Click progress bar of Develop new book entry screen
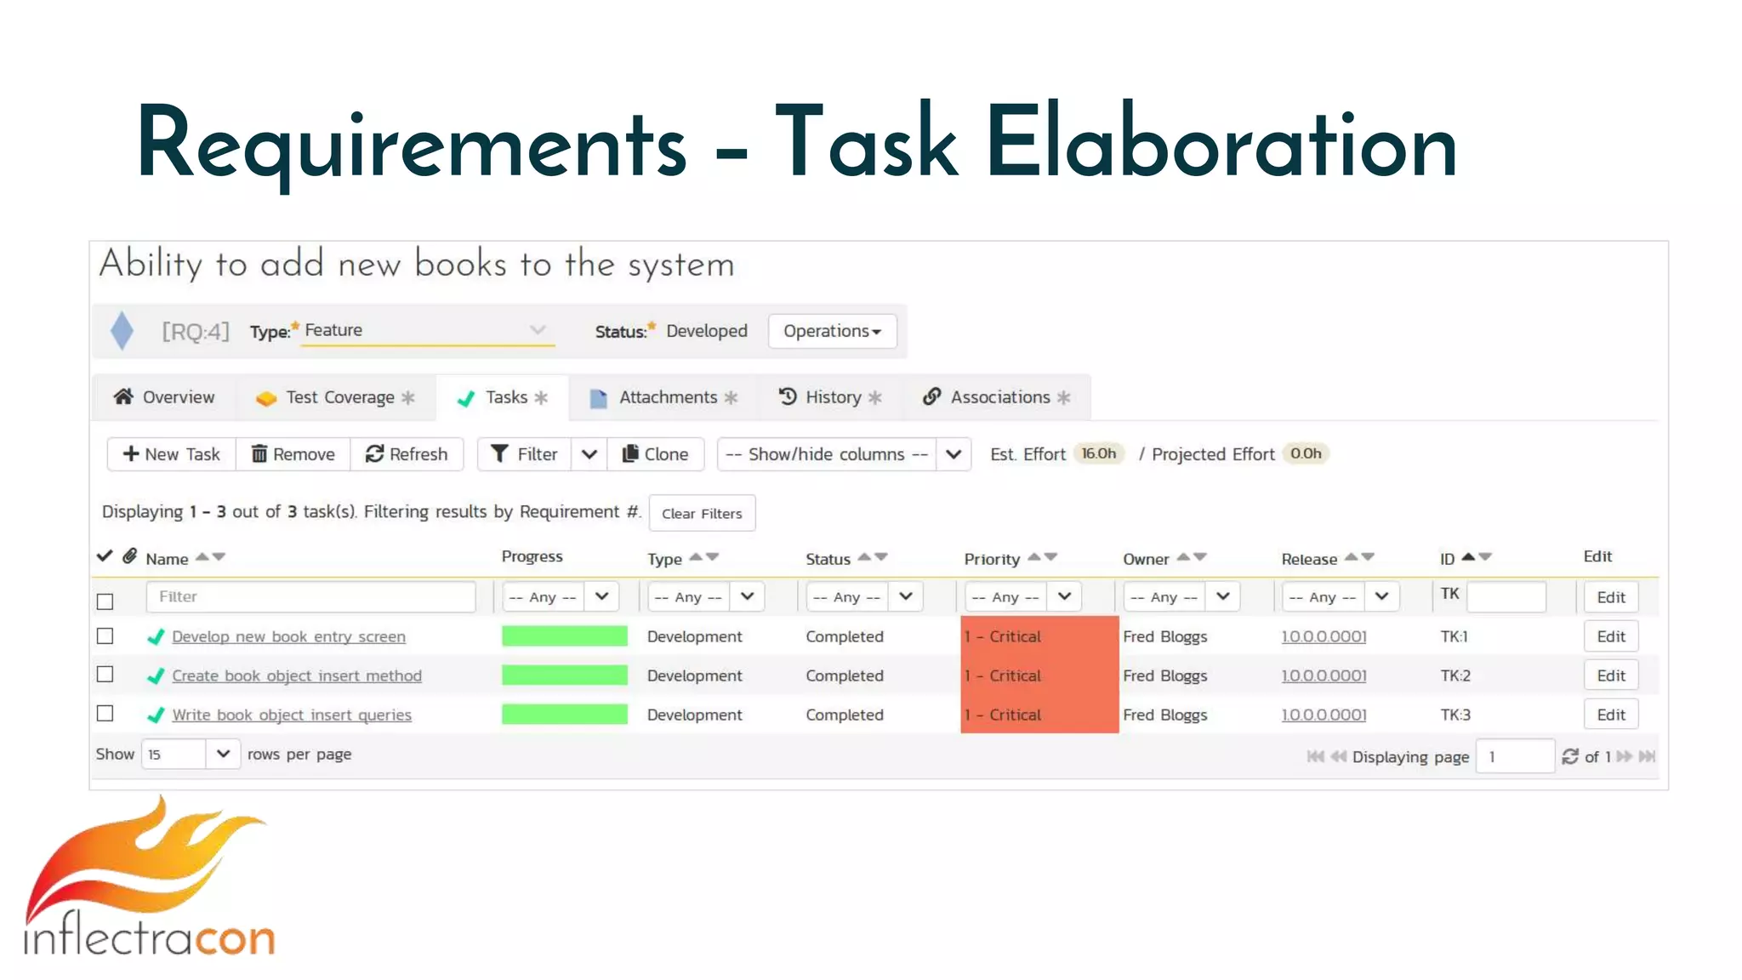Screen dimensions: 1742x980 (x=565, y=636)
